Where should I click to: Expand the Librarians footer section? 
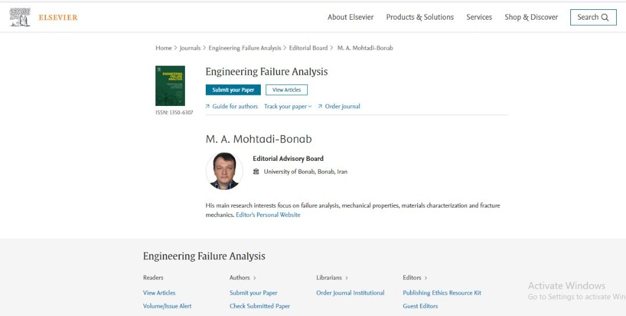pos(332,277)
